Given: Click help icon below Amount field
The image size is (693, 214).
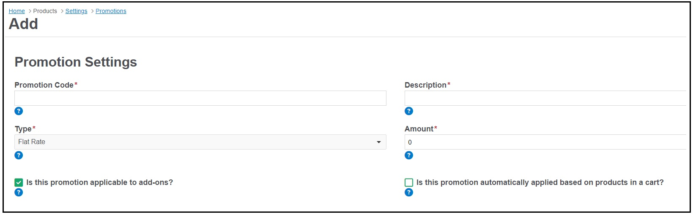Looking at the screenshot, I should click(x=409, y=155).
